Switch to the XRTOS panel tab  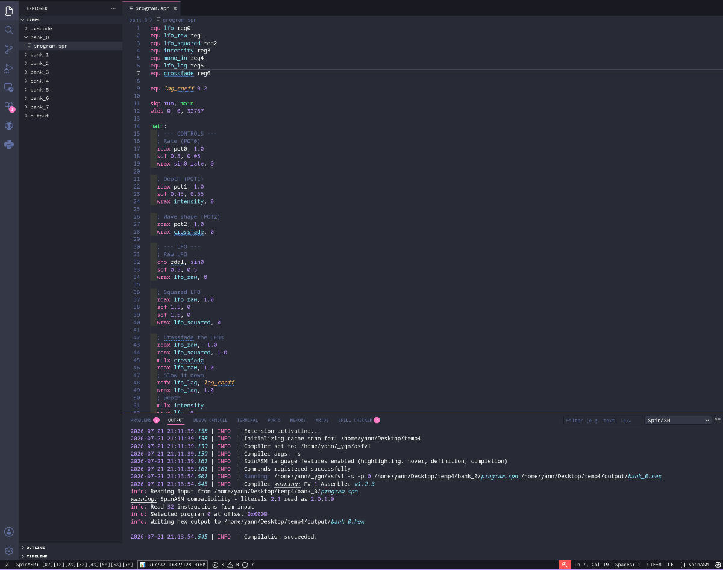pos(322,420)
